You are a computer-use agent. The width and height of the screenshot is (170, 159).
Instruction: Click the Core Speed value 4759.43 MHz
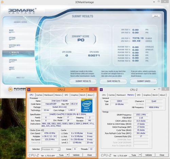click(50, 133)
